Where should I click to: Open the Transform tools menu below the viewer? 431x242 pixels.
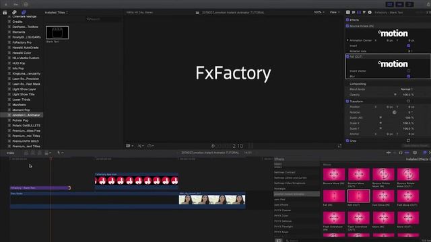click(141, 146)
